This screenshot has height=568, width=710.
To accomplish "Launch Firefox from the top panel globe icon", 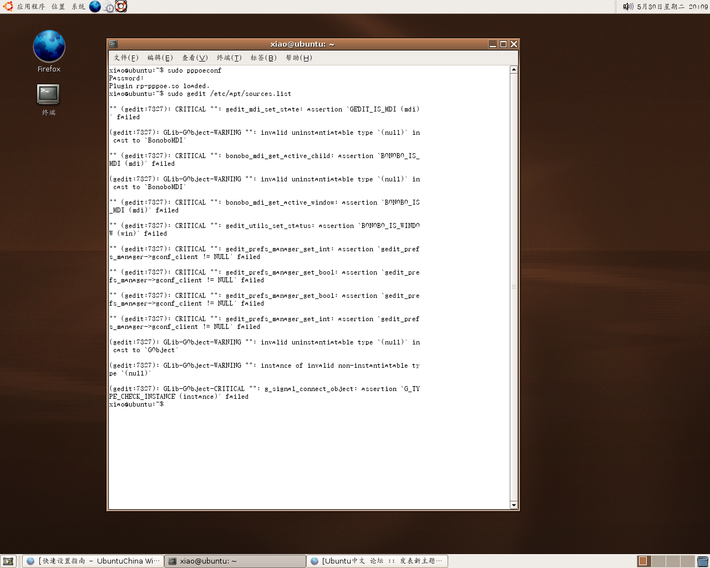I will pyautogui.click(x=95, y=7).
